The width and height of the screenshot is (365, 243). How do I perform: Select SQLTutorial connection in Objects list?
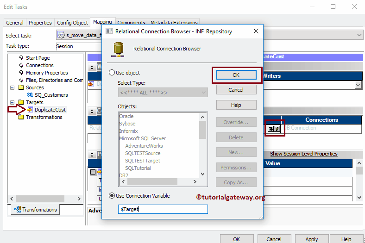point(138,168)
